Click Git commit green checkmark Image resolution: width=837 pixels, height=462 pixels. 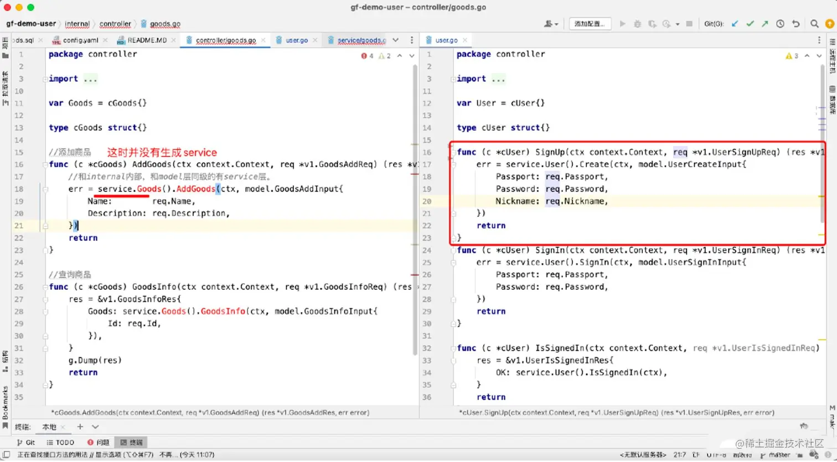750,24
